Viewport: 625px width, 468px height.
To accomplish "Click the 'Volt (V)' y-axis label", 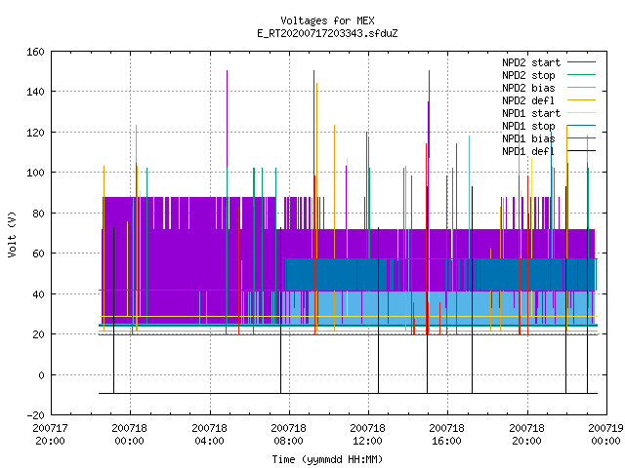I will coord(12,234).
